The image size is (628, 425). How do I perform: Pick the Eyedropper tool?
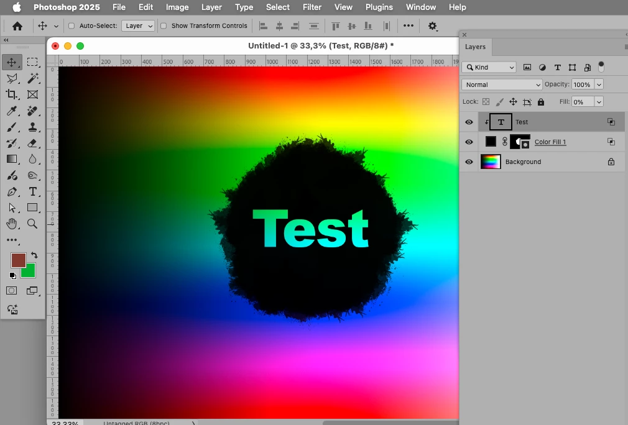(x=12, y=111)
